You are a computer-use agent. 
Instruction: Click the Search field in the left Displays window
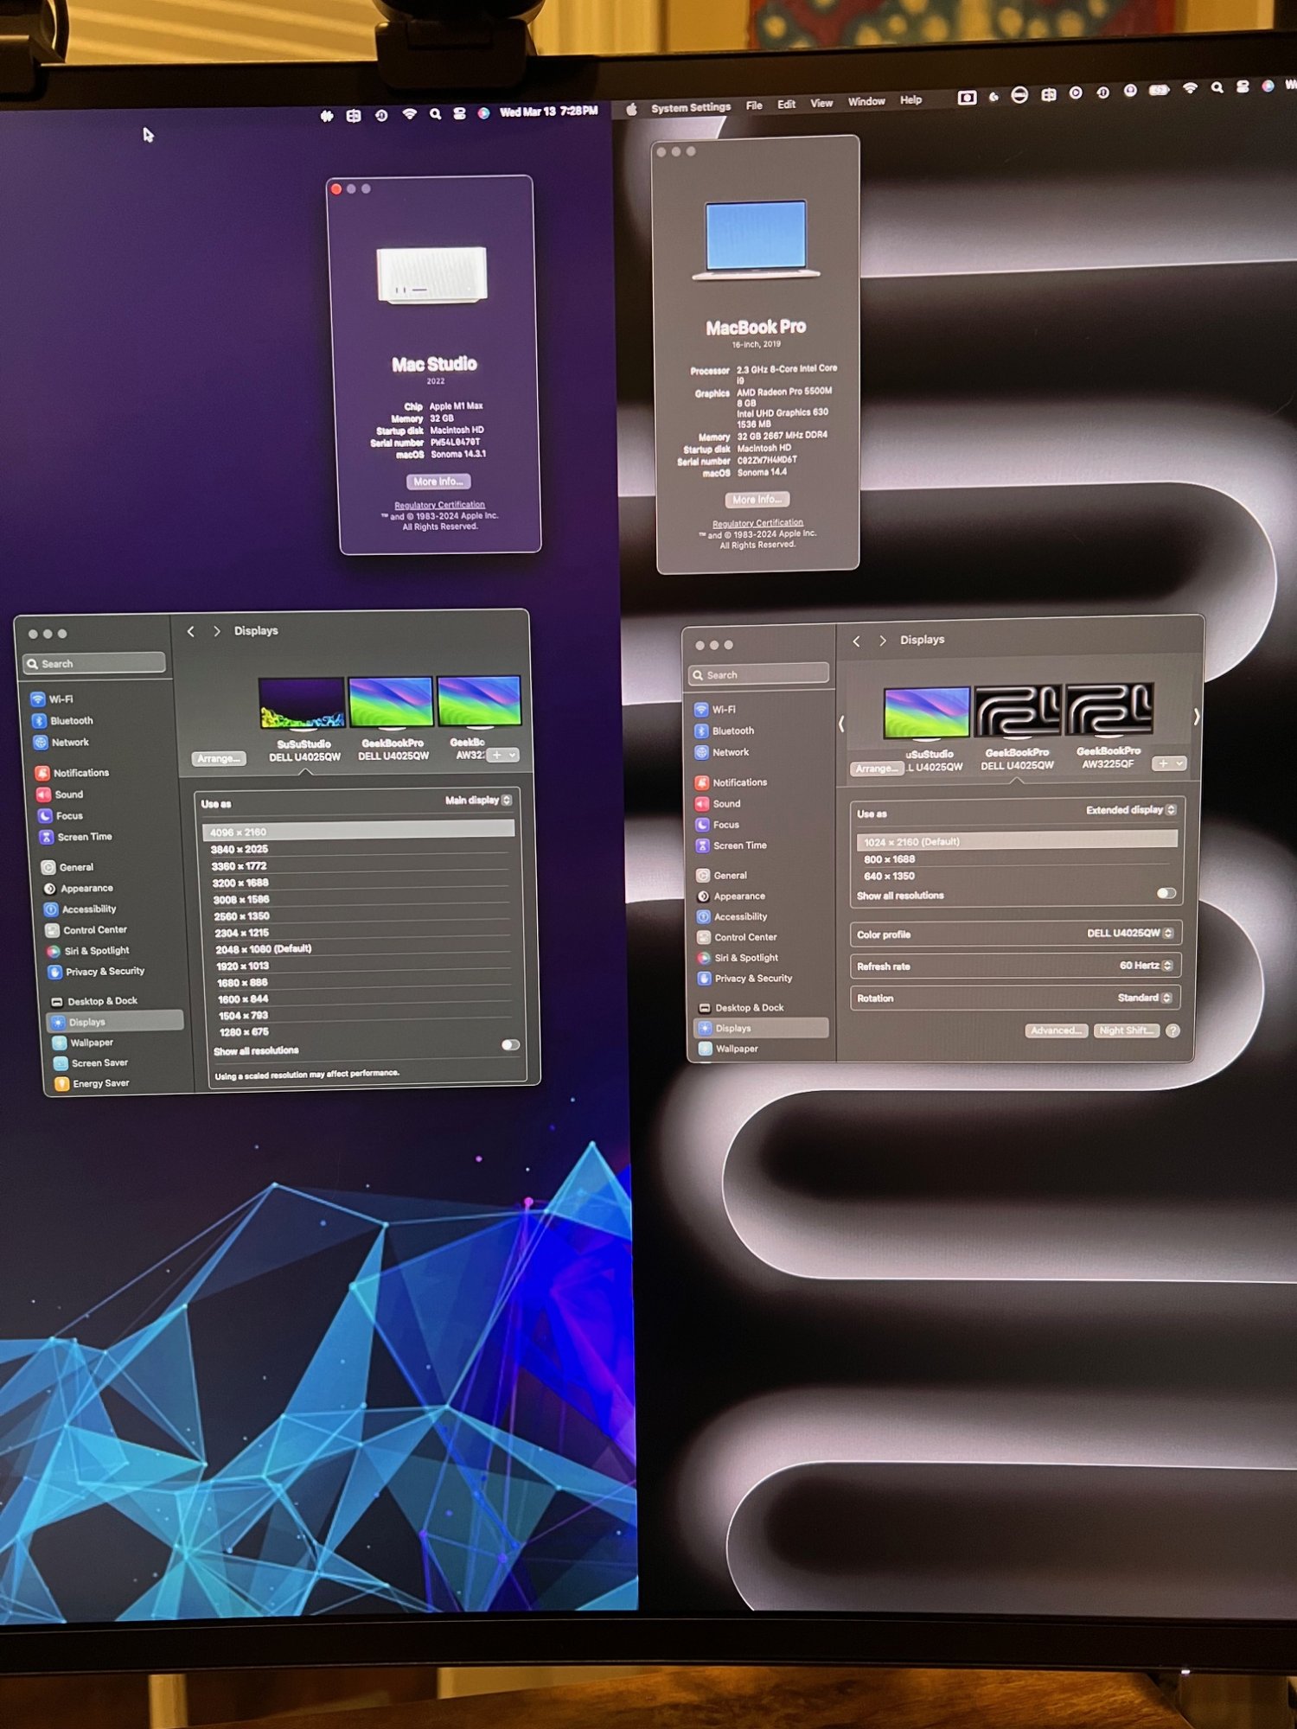point(94,663)
